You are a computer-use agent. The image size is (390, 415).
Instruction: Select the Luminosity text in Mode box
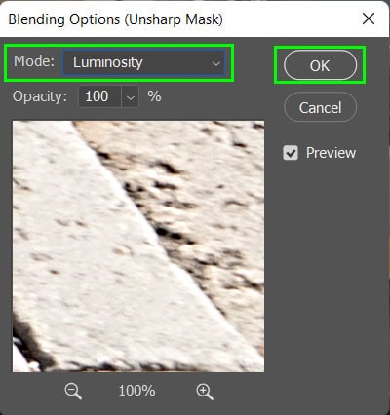coord(108,62)
